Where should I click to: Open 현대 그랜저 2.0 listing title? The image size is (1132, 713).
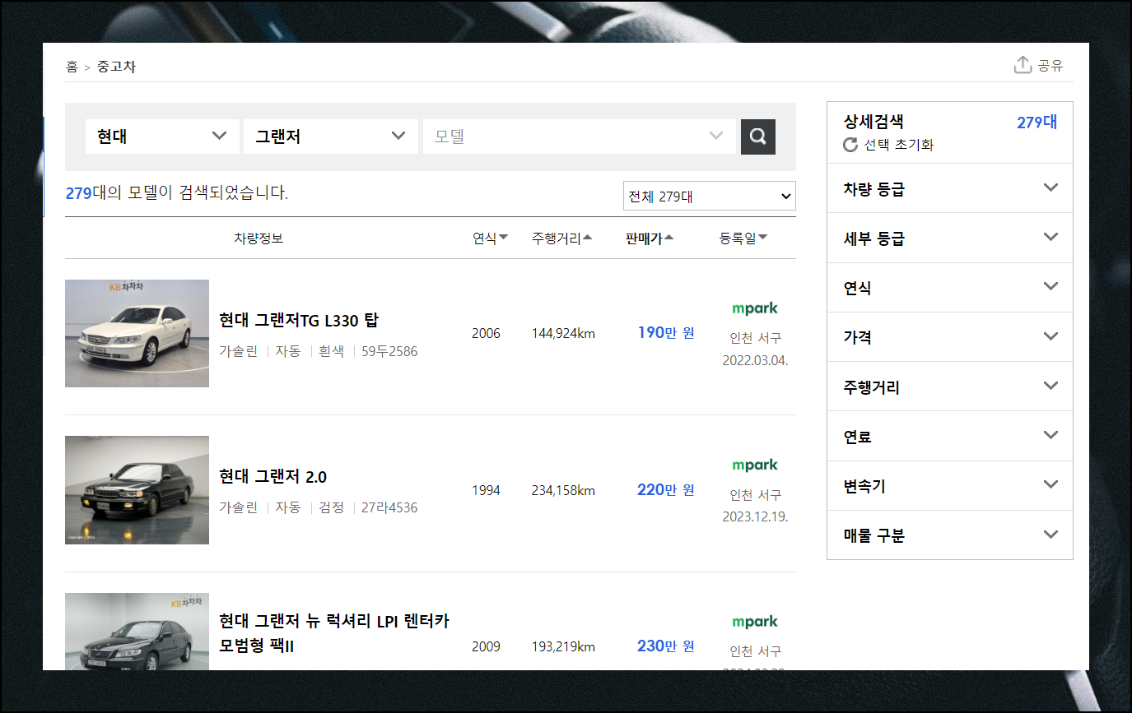tap(273, 477)
